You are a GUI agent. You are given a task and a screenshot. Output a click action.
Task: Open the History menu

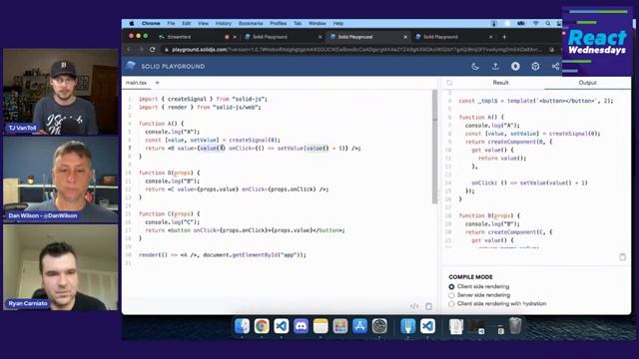pos(224,24)
